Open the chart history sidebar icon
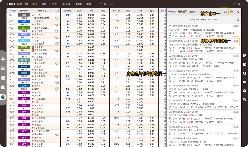 click(3, 87)
